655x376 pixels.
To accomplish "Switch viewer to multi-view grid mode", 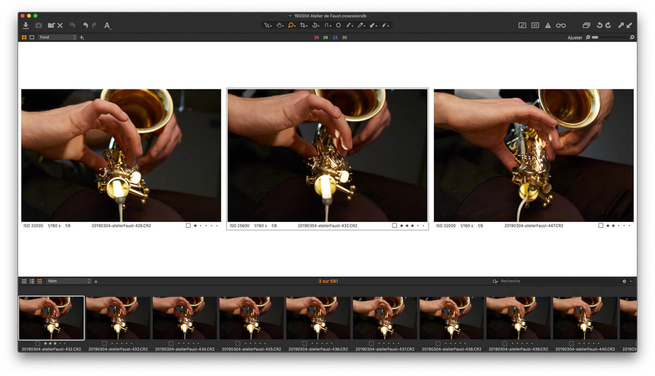I will point(24,37).
